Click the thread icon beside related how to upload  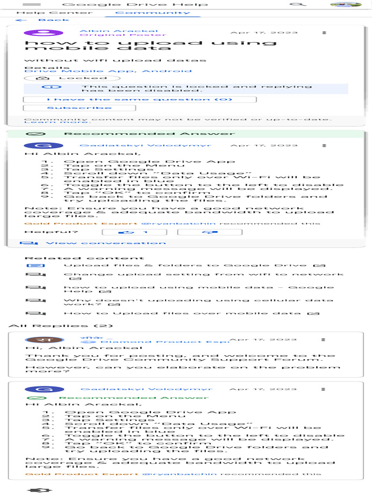tap(35, 287)
